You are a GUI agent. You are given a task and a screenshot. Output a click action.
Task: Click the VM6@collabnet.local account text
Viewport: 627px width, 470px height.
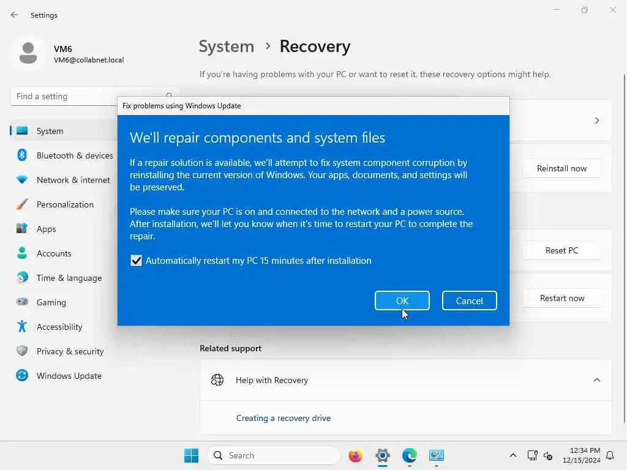pyautogui.click(x=89, y=60)
